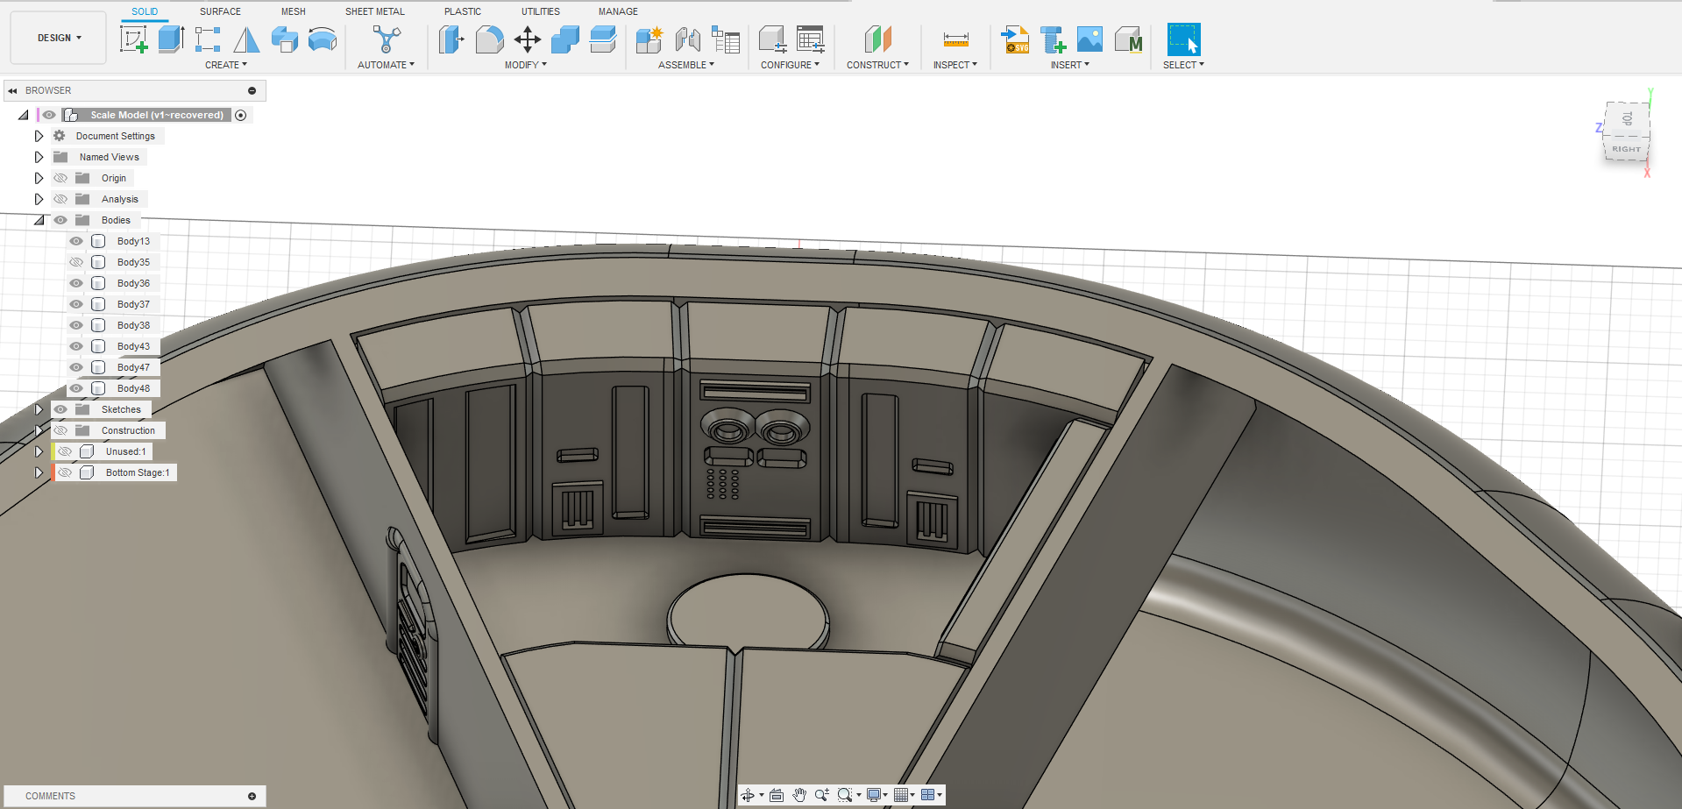Viewport: 1682px width, 809px height.
Task: Toggle visibility of Body37
Action: pyautogui.click(x=76, y=304)
